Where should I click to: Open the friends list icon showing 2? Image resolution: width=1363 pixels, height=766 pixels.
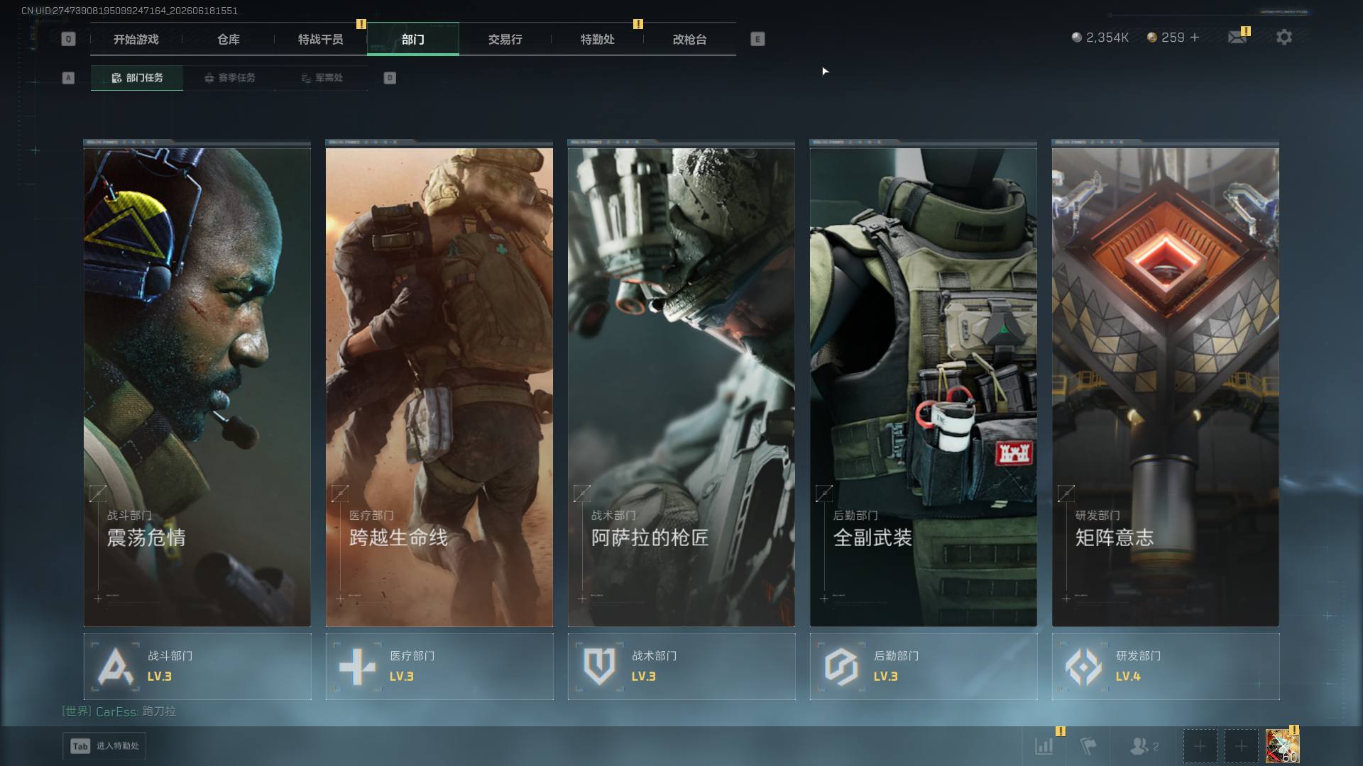coord(1144,746)
